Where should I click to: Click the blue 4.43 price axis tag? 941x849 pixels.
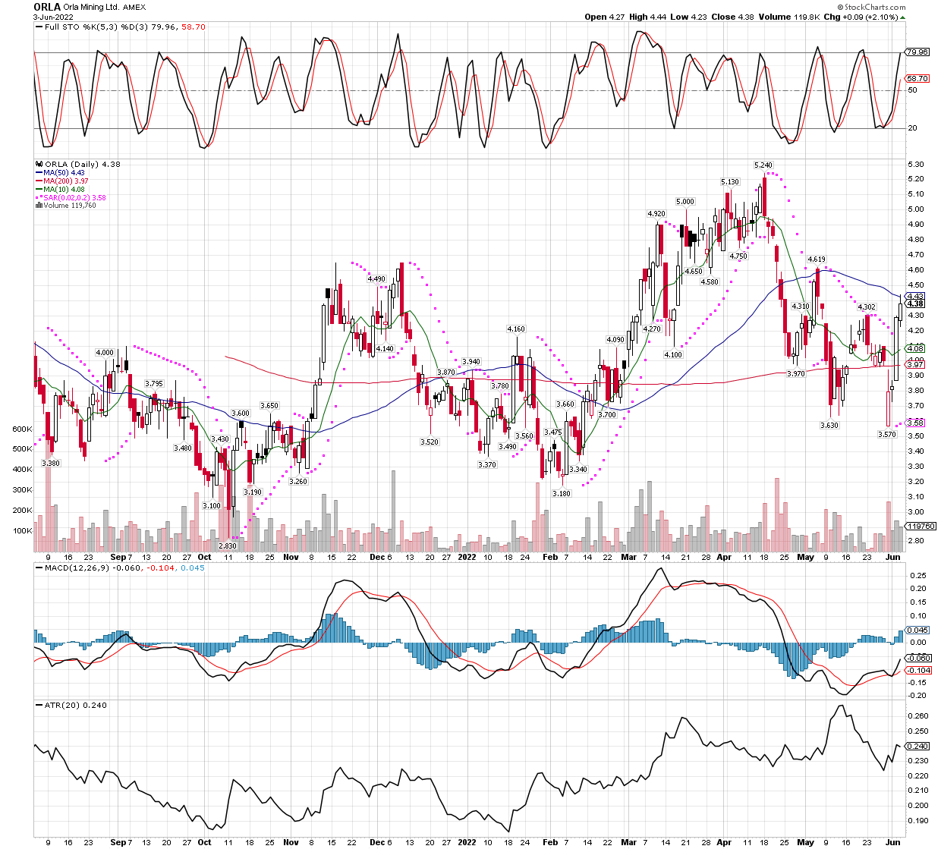point(916,297)
